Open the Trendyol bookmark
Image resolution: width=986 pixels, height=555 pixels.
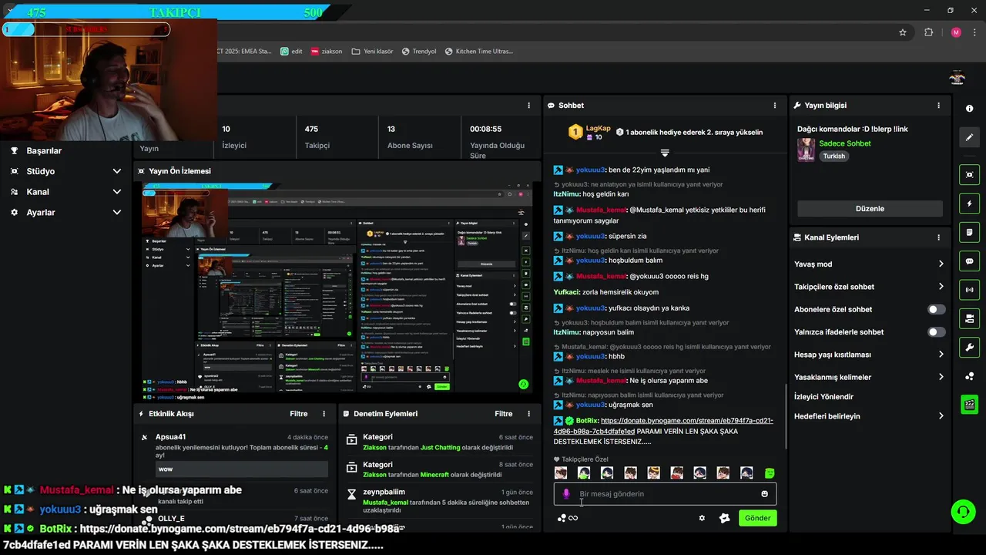pyautogui.click(x=418, y=51)
